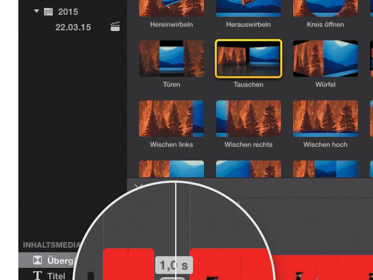Click the clapperboard icon next to 22.03.15
The width and height of the screenshot is (373, 280).
115,27
